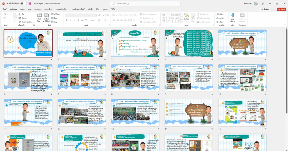Click the font color letter A
The width and height of the screenshot is (288, 151).
click(105, 20)
